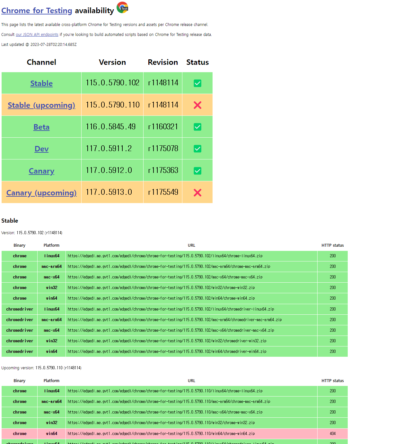Click the 102 chromedriver-win64.zip URL
402x444 pixels.
pos(167,352)
